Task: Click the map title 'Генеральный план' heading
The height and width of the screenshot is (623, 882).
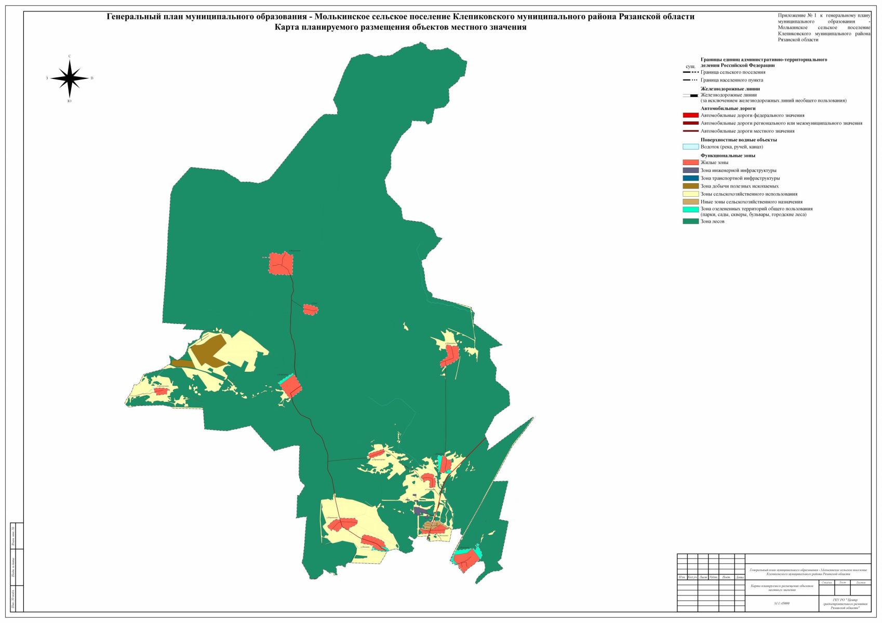Action: point(400,17)
